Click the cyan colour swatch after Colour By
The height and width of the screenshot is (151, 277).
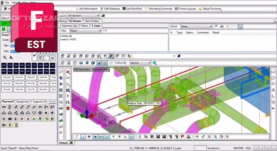(154, 63)
